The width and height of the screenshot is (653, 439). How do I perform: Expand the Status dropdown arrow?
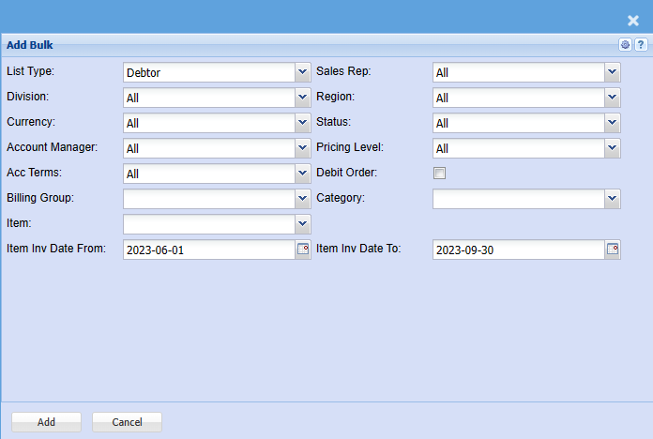pos(612,123)
